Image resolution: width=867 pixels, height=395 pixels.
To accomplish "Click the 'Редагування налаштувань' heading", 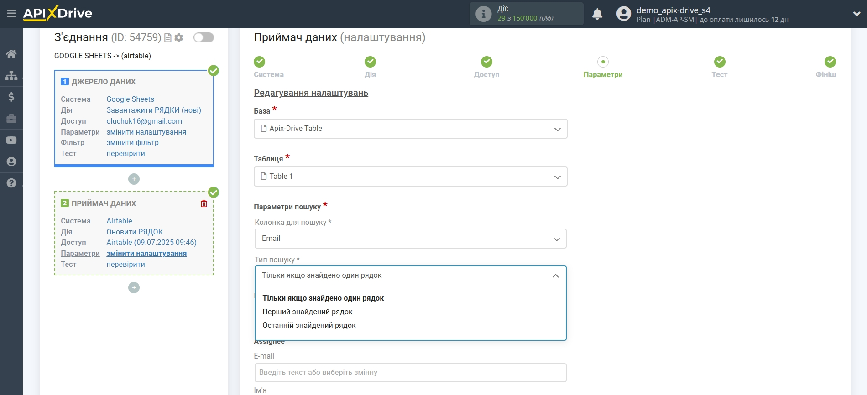I will (x=311, y=93).
